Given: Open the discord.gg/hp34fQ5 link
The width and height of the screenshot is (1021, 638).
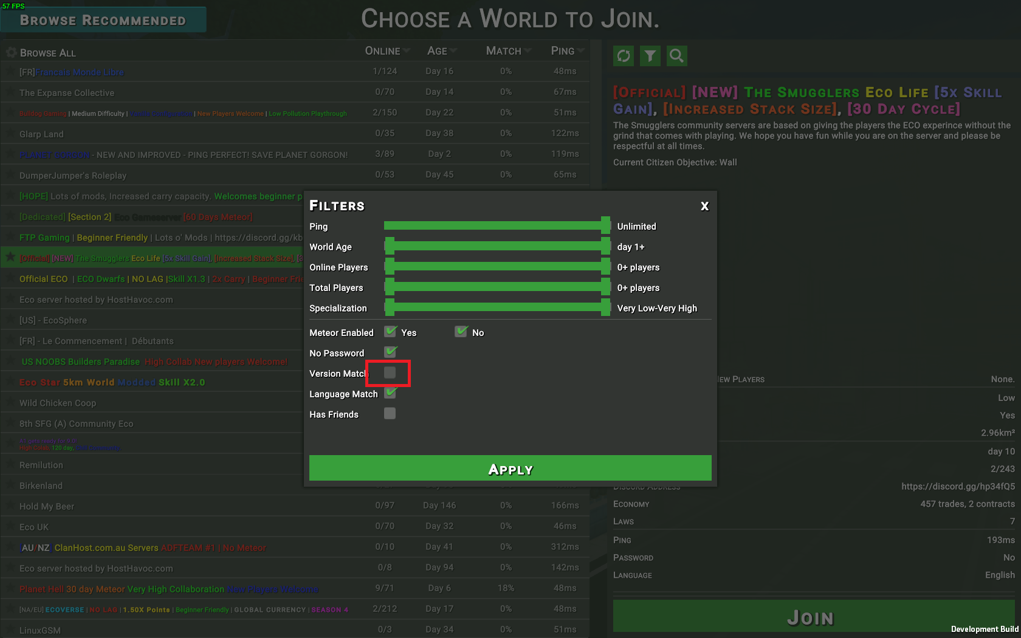Looking at the screenshot, I should coord(958,487).
